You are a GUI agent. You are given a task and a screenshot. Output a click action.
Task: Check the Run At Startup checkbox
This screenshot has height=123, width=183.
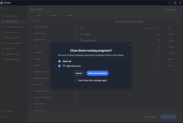(31, 104)
